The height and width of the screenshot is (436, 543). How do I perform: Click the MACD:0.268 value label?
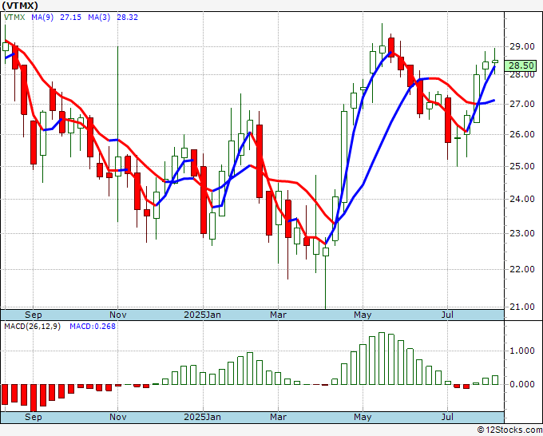pos(93,327)
